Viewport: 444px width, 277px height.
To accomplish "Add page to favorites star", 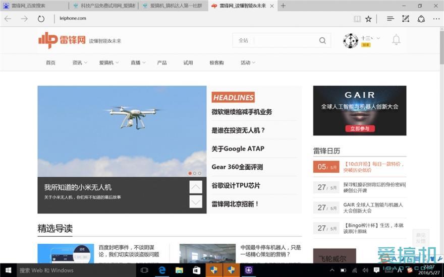I will (368, 19).
